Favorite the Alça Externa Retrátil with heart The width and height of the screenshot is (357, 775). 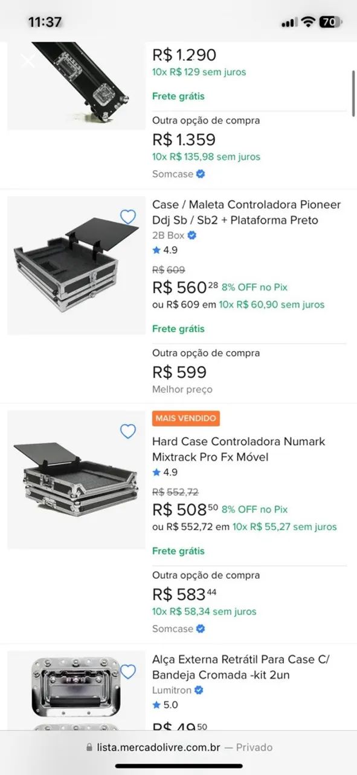[128, 671]
